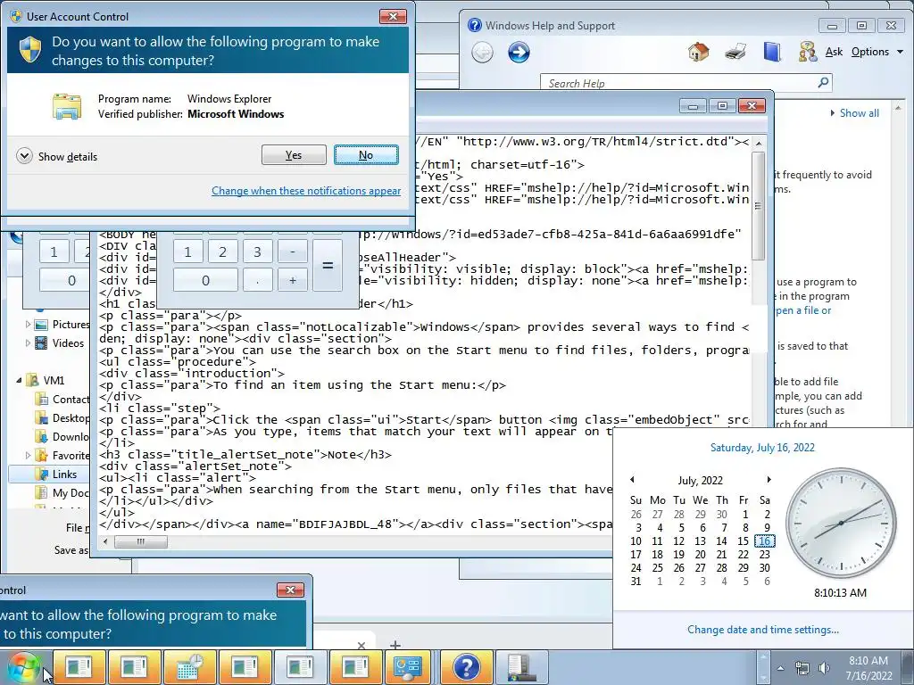Click the 2 key on front calculator
The image size is (914, 685).
tap(222, 252)
